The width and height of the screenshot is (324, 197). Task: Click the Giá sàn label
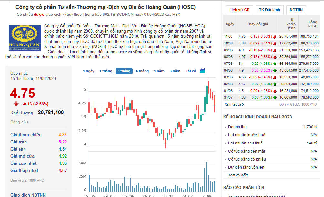point(18,149)
